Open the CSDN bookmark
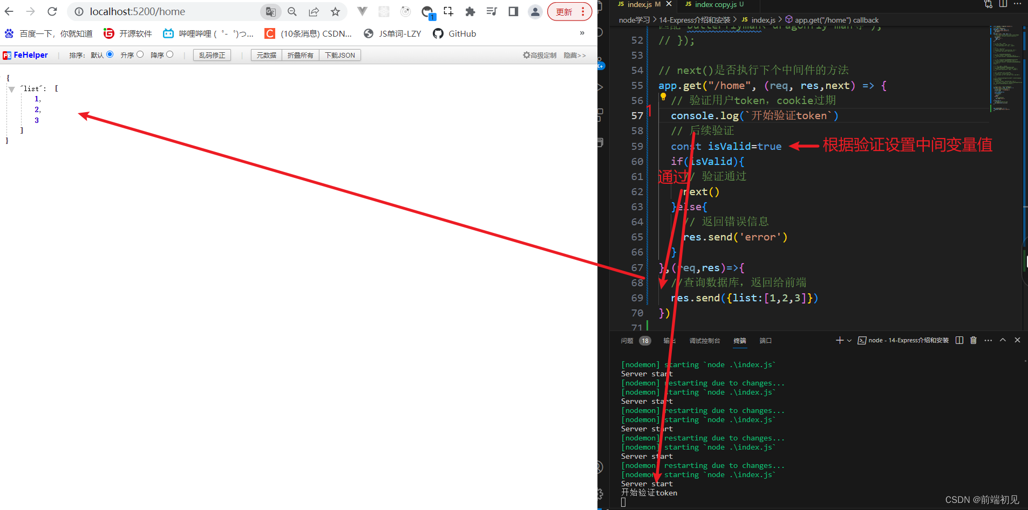This screenshot has height=510, width=1028. point(308,33)
